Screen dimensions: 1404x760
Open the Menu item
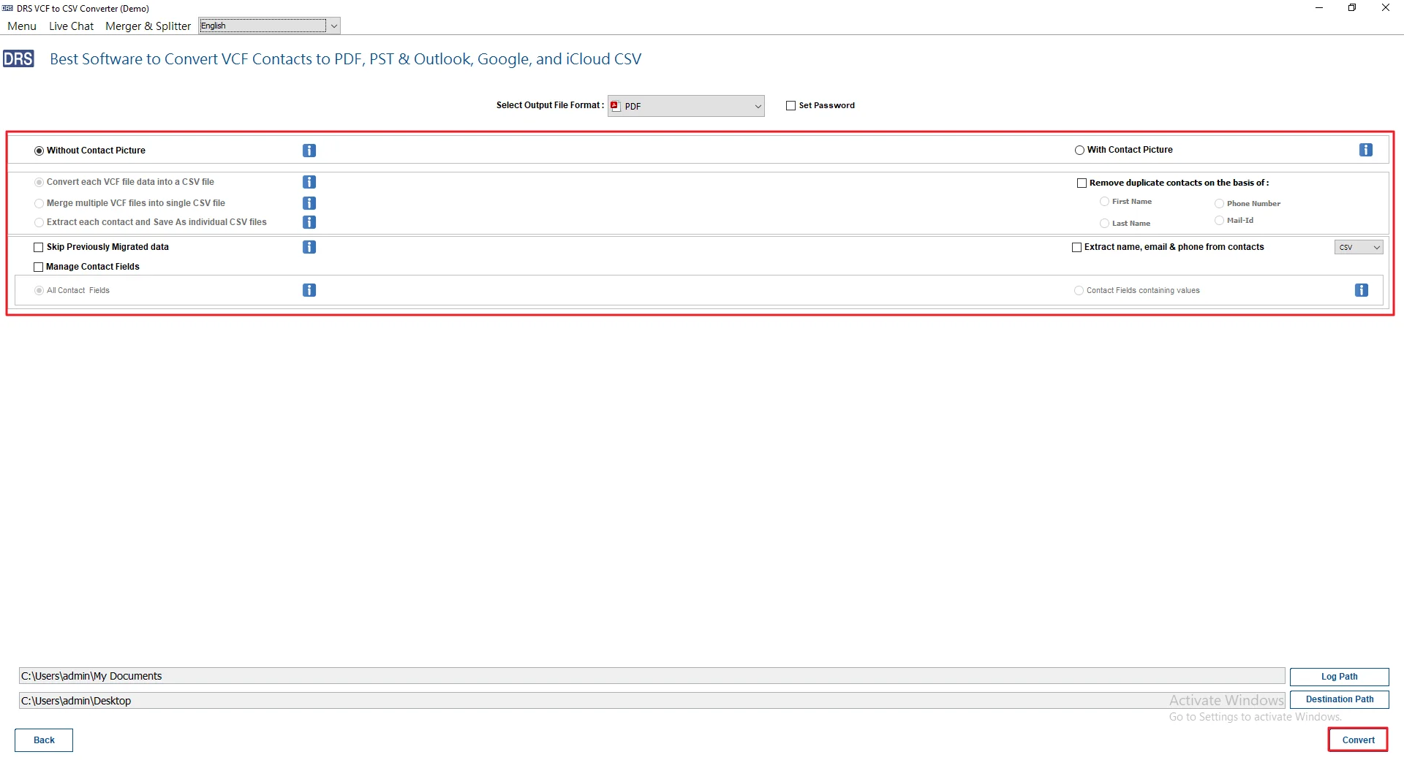coord(22,26)
